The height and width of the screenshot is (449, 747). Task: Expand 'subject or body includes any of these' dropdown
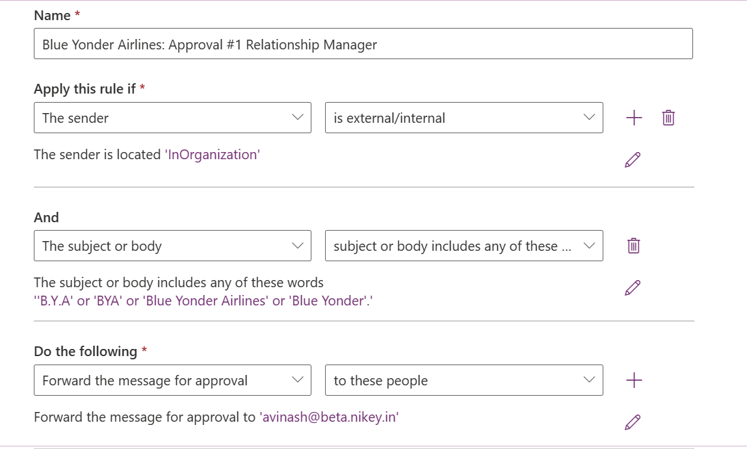464,246
